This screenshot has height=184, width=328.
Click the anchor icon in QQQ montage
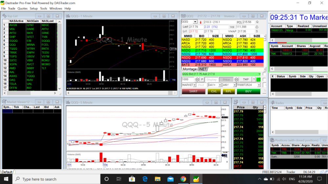pyautogui.click(x=257, y=27)
